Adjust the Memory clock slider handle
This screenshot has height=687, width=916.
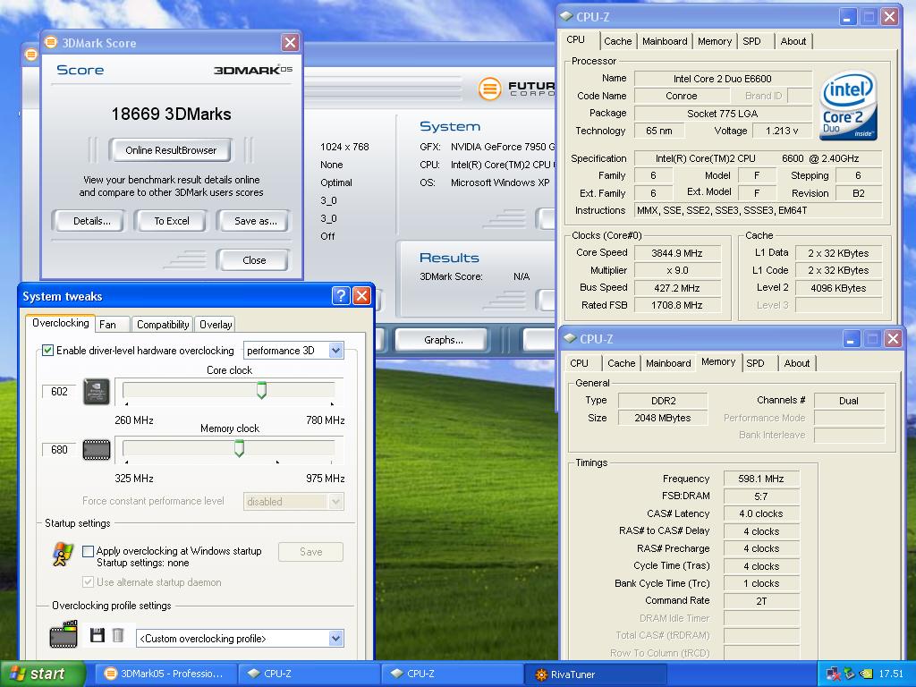pos(239,449)
